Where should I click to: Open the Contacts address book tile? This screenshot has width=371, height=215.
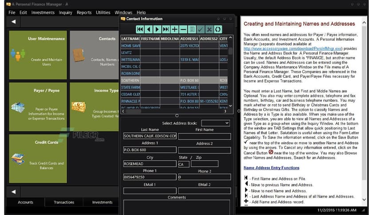(x=95, y=55)
